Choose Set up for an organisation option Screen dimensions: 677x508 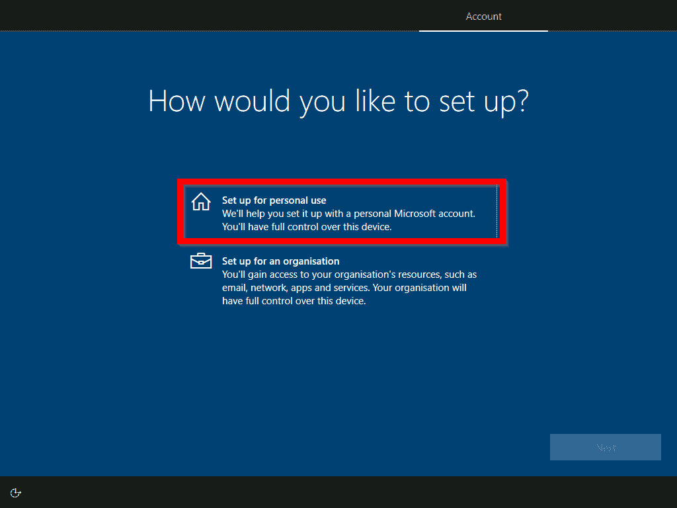coord(341,280)
